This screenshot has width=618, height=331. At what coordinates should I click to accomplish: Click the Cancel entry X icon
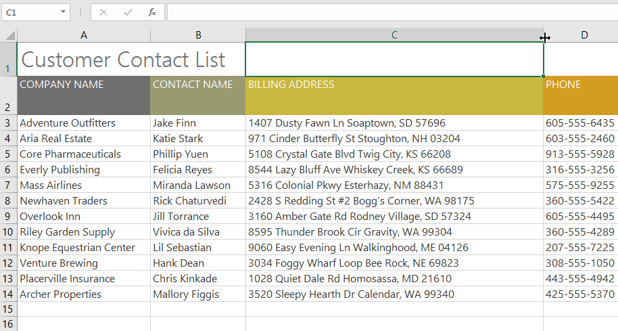(103, 12)
